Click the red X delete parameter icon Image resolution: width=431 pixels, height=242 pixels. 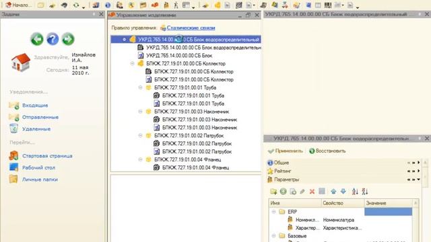coord(312,192)
